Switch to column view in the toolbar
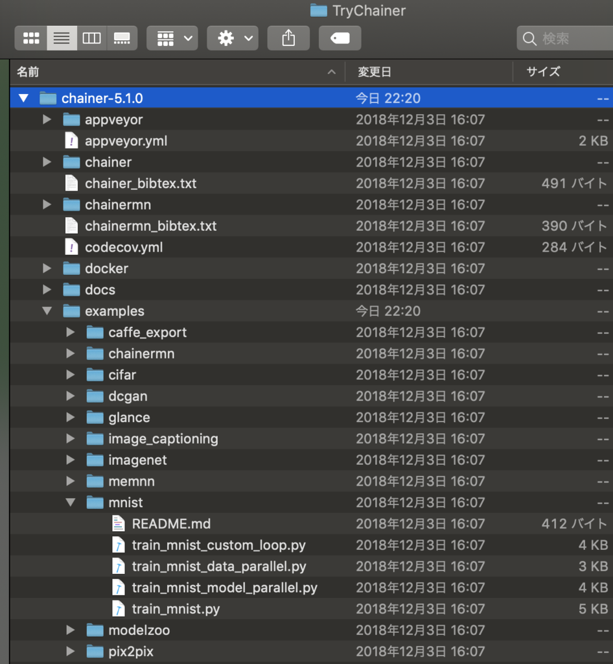 pos(92,38)
